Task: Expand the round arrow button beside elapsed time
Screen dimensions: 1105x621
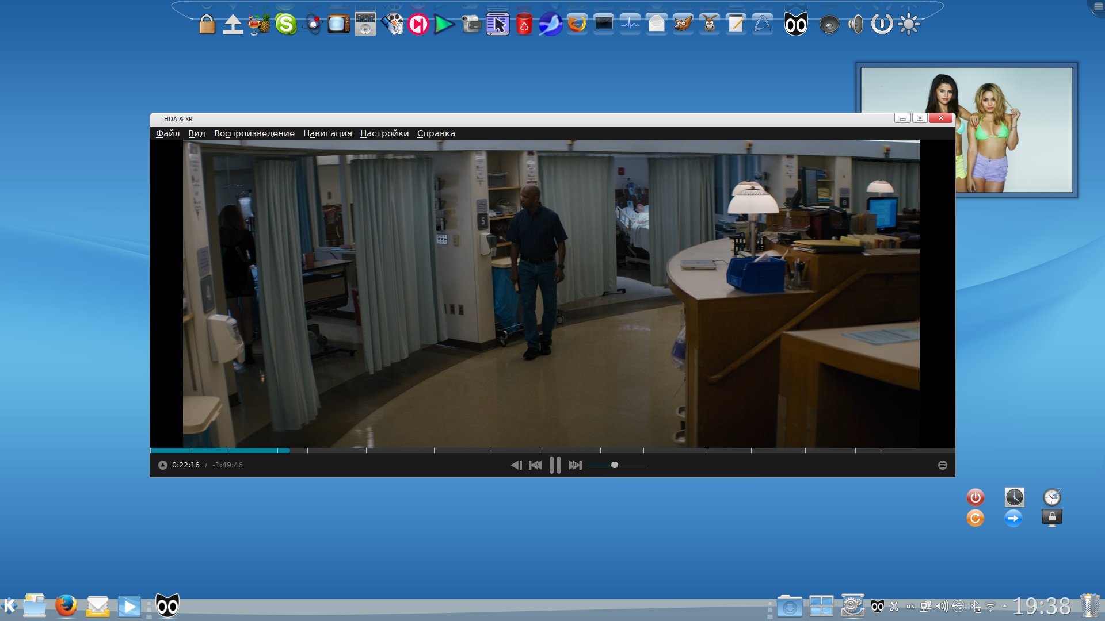Action: tap(163, 465)
